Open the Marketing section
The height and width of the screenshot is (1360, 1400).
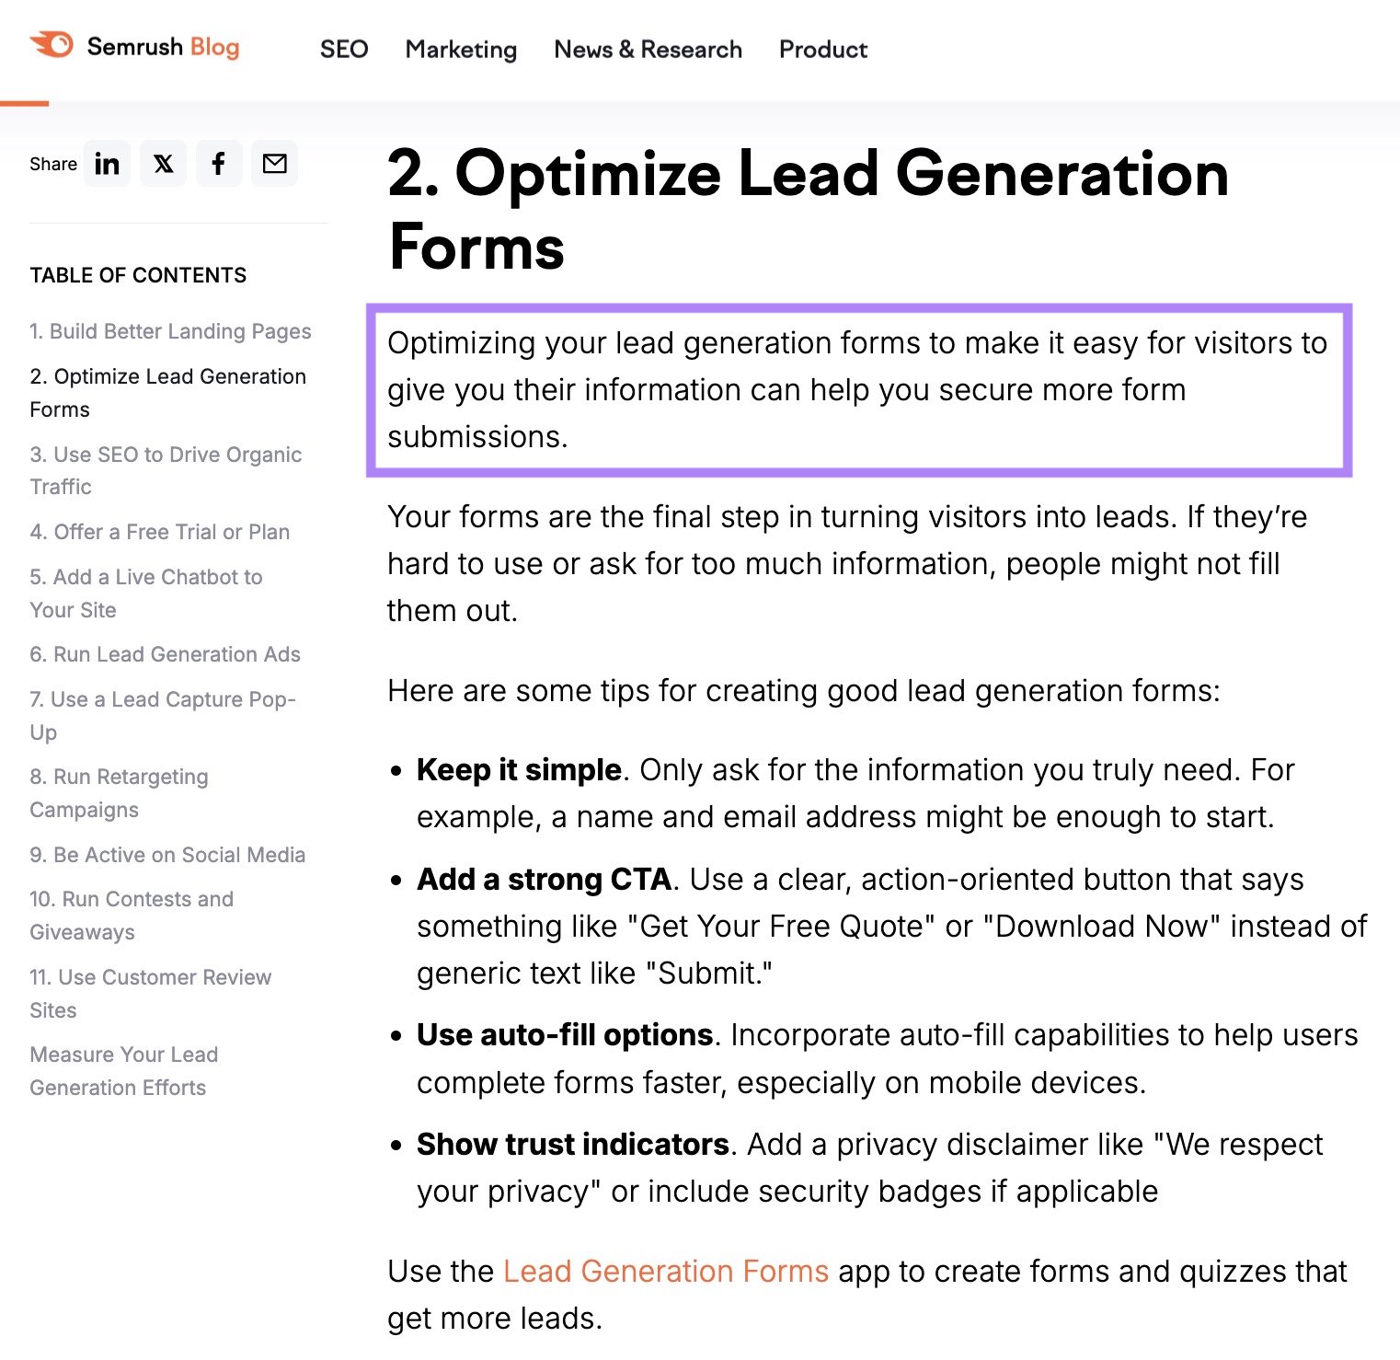coord(461,49)
